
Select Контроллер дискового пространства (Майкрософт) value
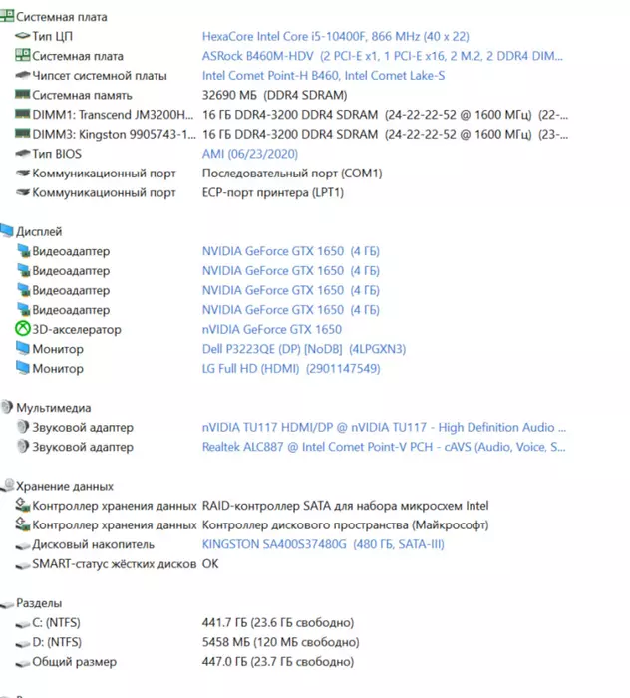click(345, 524)
